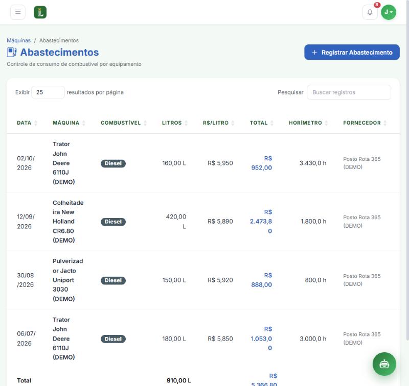Sort by Horímetro column header
Image resolution: width=409 pixels, height=386 pixels.
(308, 123)
